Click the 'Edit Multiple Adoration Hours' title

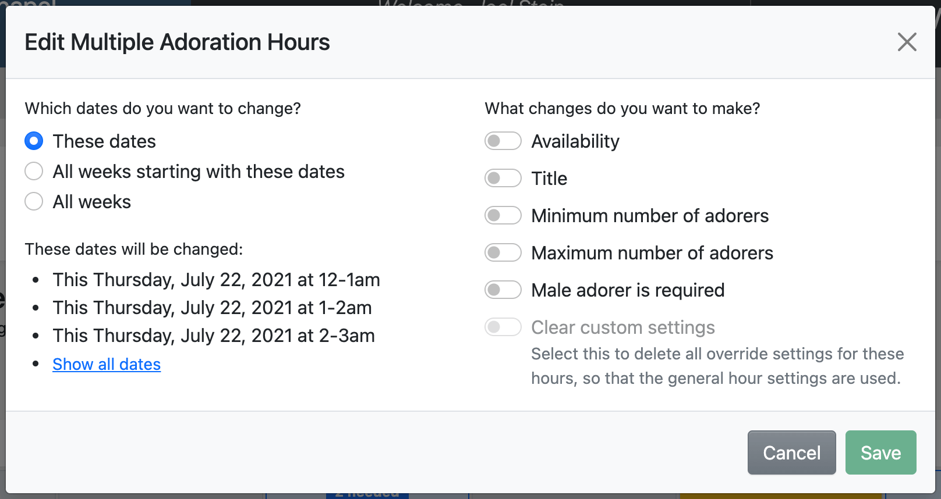[177, 42]
